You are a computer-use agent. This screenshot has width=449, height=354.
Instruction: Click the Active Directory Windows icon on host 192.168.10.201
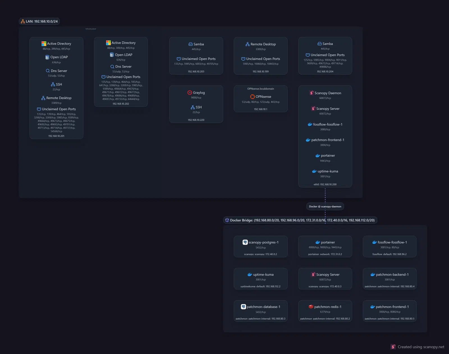pos(44,43)
